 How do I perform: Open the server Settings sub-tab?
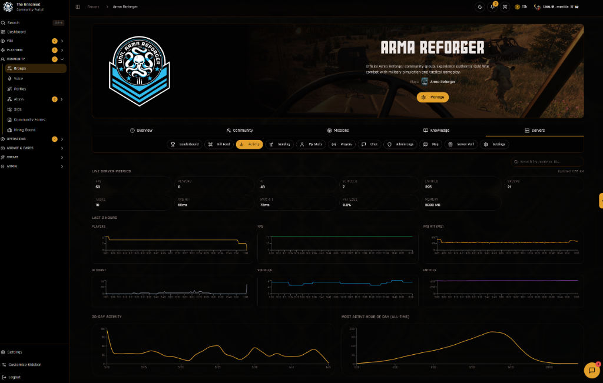[x=495, y=145]
